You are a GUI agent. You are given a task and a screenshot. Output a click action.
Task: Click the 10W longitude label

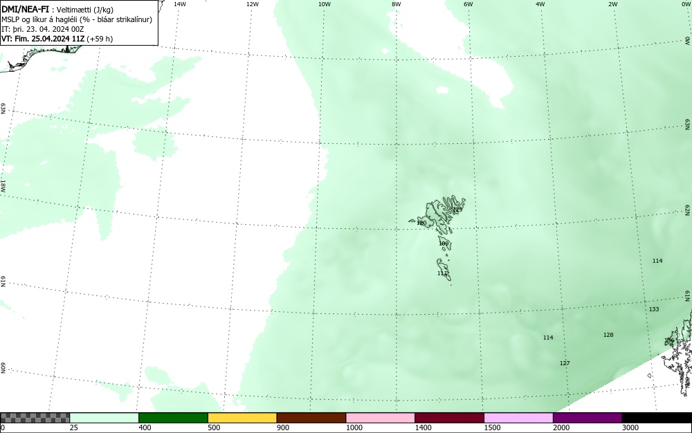[x=325, y=4]
